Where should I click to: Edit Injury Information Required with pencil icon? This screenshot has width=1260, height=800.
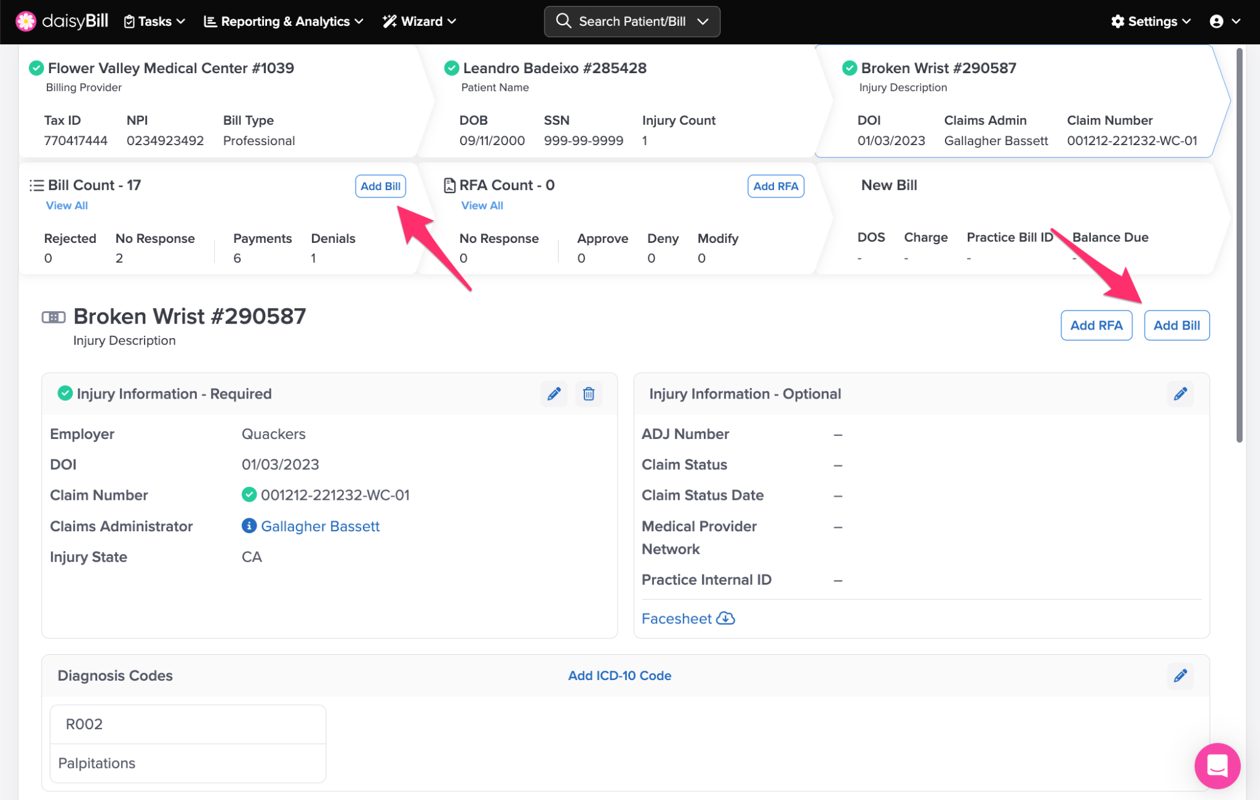(554, 394)
